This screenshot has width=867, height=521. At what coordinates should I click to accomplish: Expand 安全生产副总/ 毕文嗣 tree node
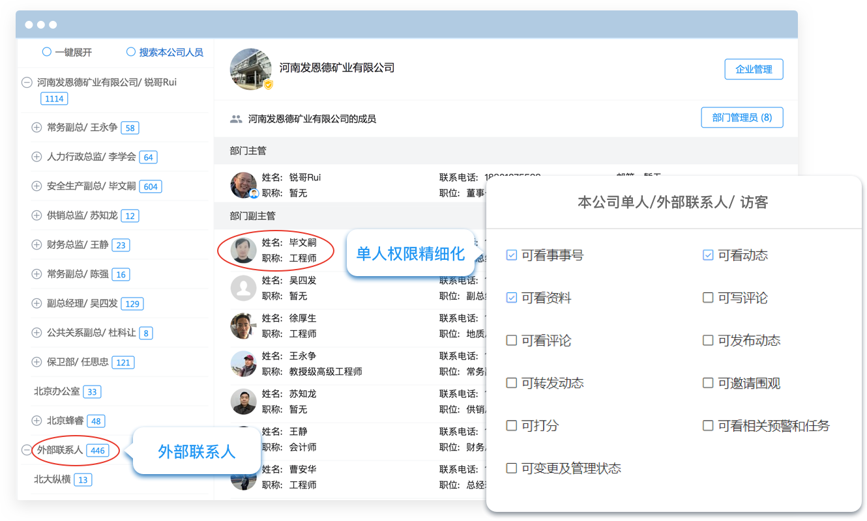(37, 186)
